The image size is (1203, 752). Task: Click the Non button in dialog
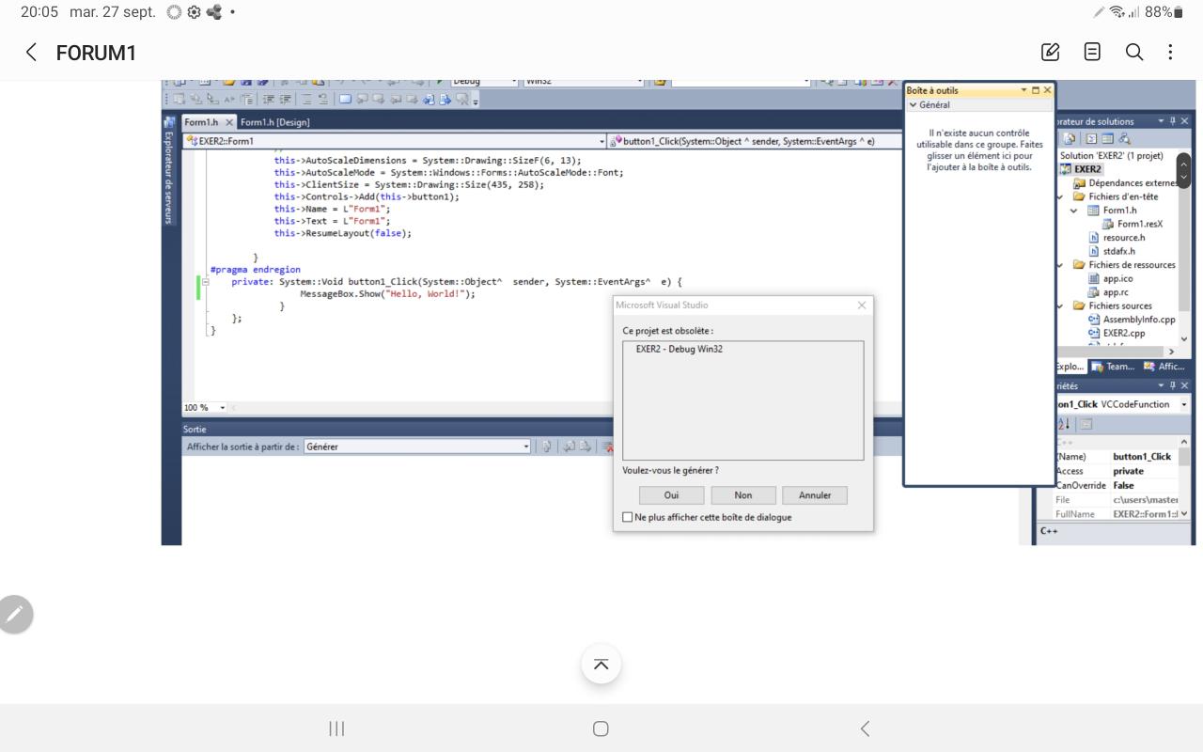click(x=742, y=495)
